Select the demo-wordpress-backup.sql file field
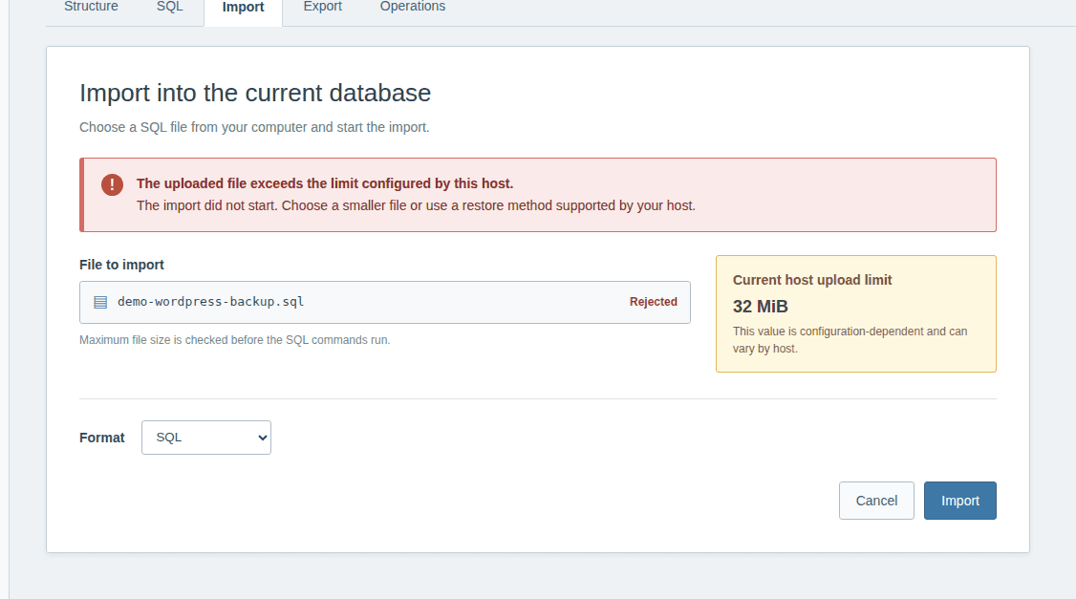The image size is (1076, 599). click(x=385, y=302)
